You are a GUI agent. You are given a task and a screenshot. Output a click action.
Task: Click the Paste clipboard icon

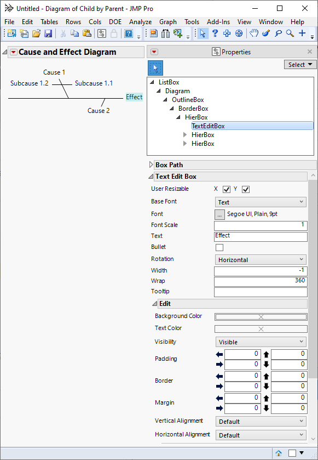86,33
